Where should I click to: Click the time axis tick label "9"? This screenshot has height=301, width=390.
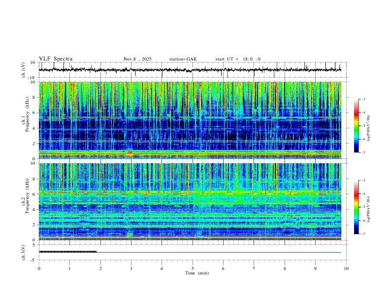pos(315,269)
